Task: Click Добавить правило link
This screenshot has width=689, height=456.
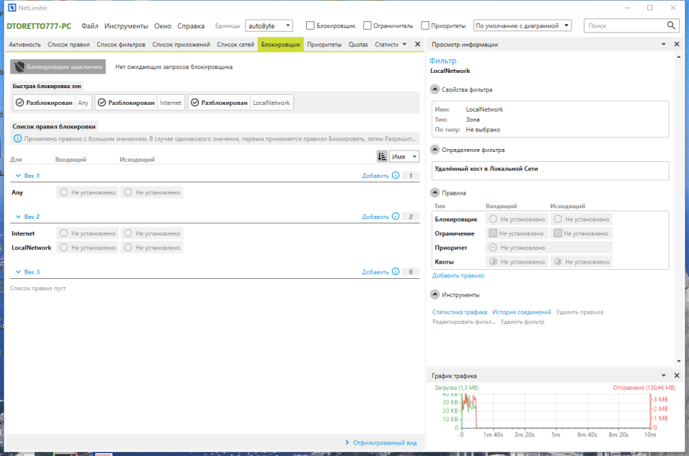Action: [458, 276]
